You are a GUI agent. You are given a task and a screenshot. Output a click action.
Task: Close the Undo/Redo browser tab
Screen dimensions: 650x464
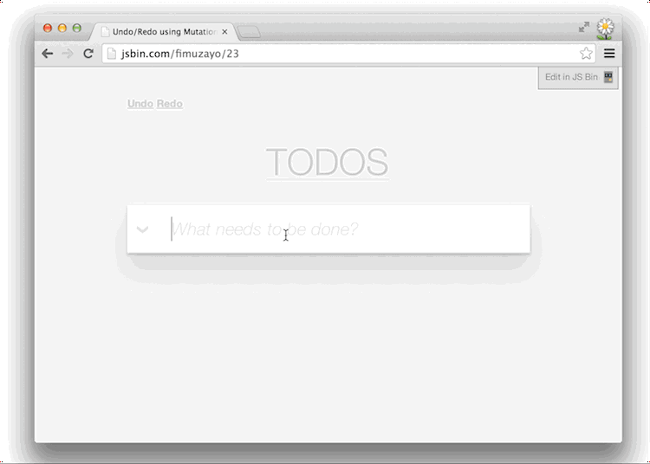(x=224, y=32)
